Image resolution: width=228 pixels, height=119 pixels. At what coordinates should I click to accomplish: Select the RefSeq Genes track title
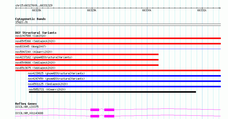coord(26,104)
